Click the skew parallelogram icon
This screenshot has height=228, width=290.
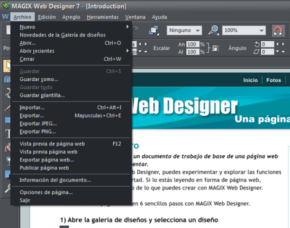(x=256, y=52)
